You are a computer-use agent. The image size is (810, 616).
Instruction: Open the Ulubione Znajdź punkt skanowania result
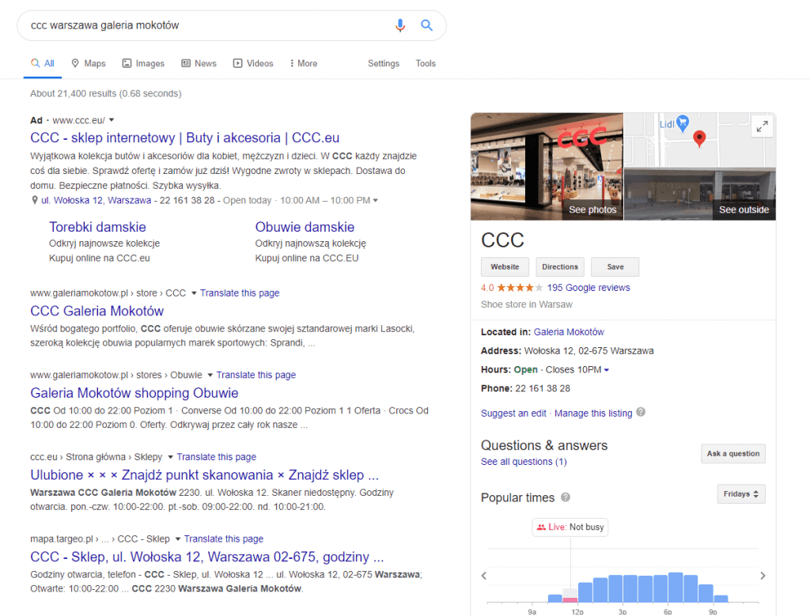205,475
